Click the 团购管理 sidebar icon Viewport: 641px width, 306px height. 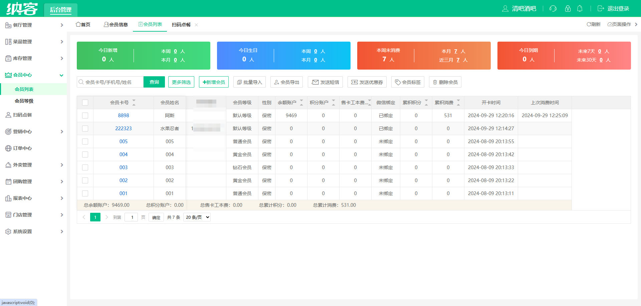8,181
